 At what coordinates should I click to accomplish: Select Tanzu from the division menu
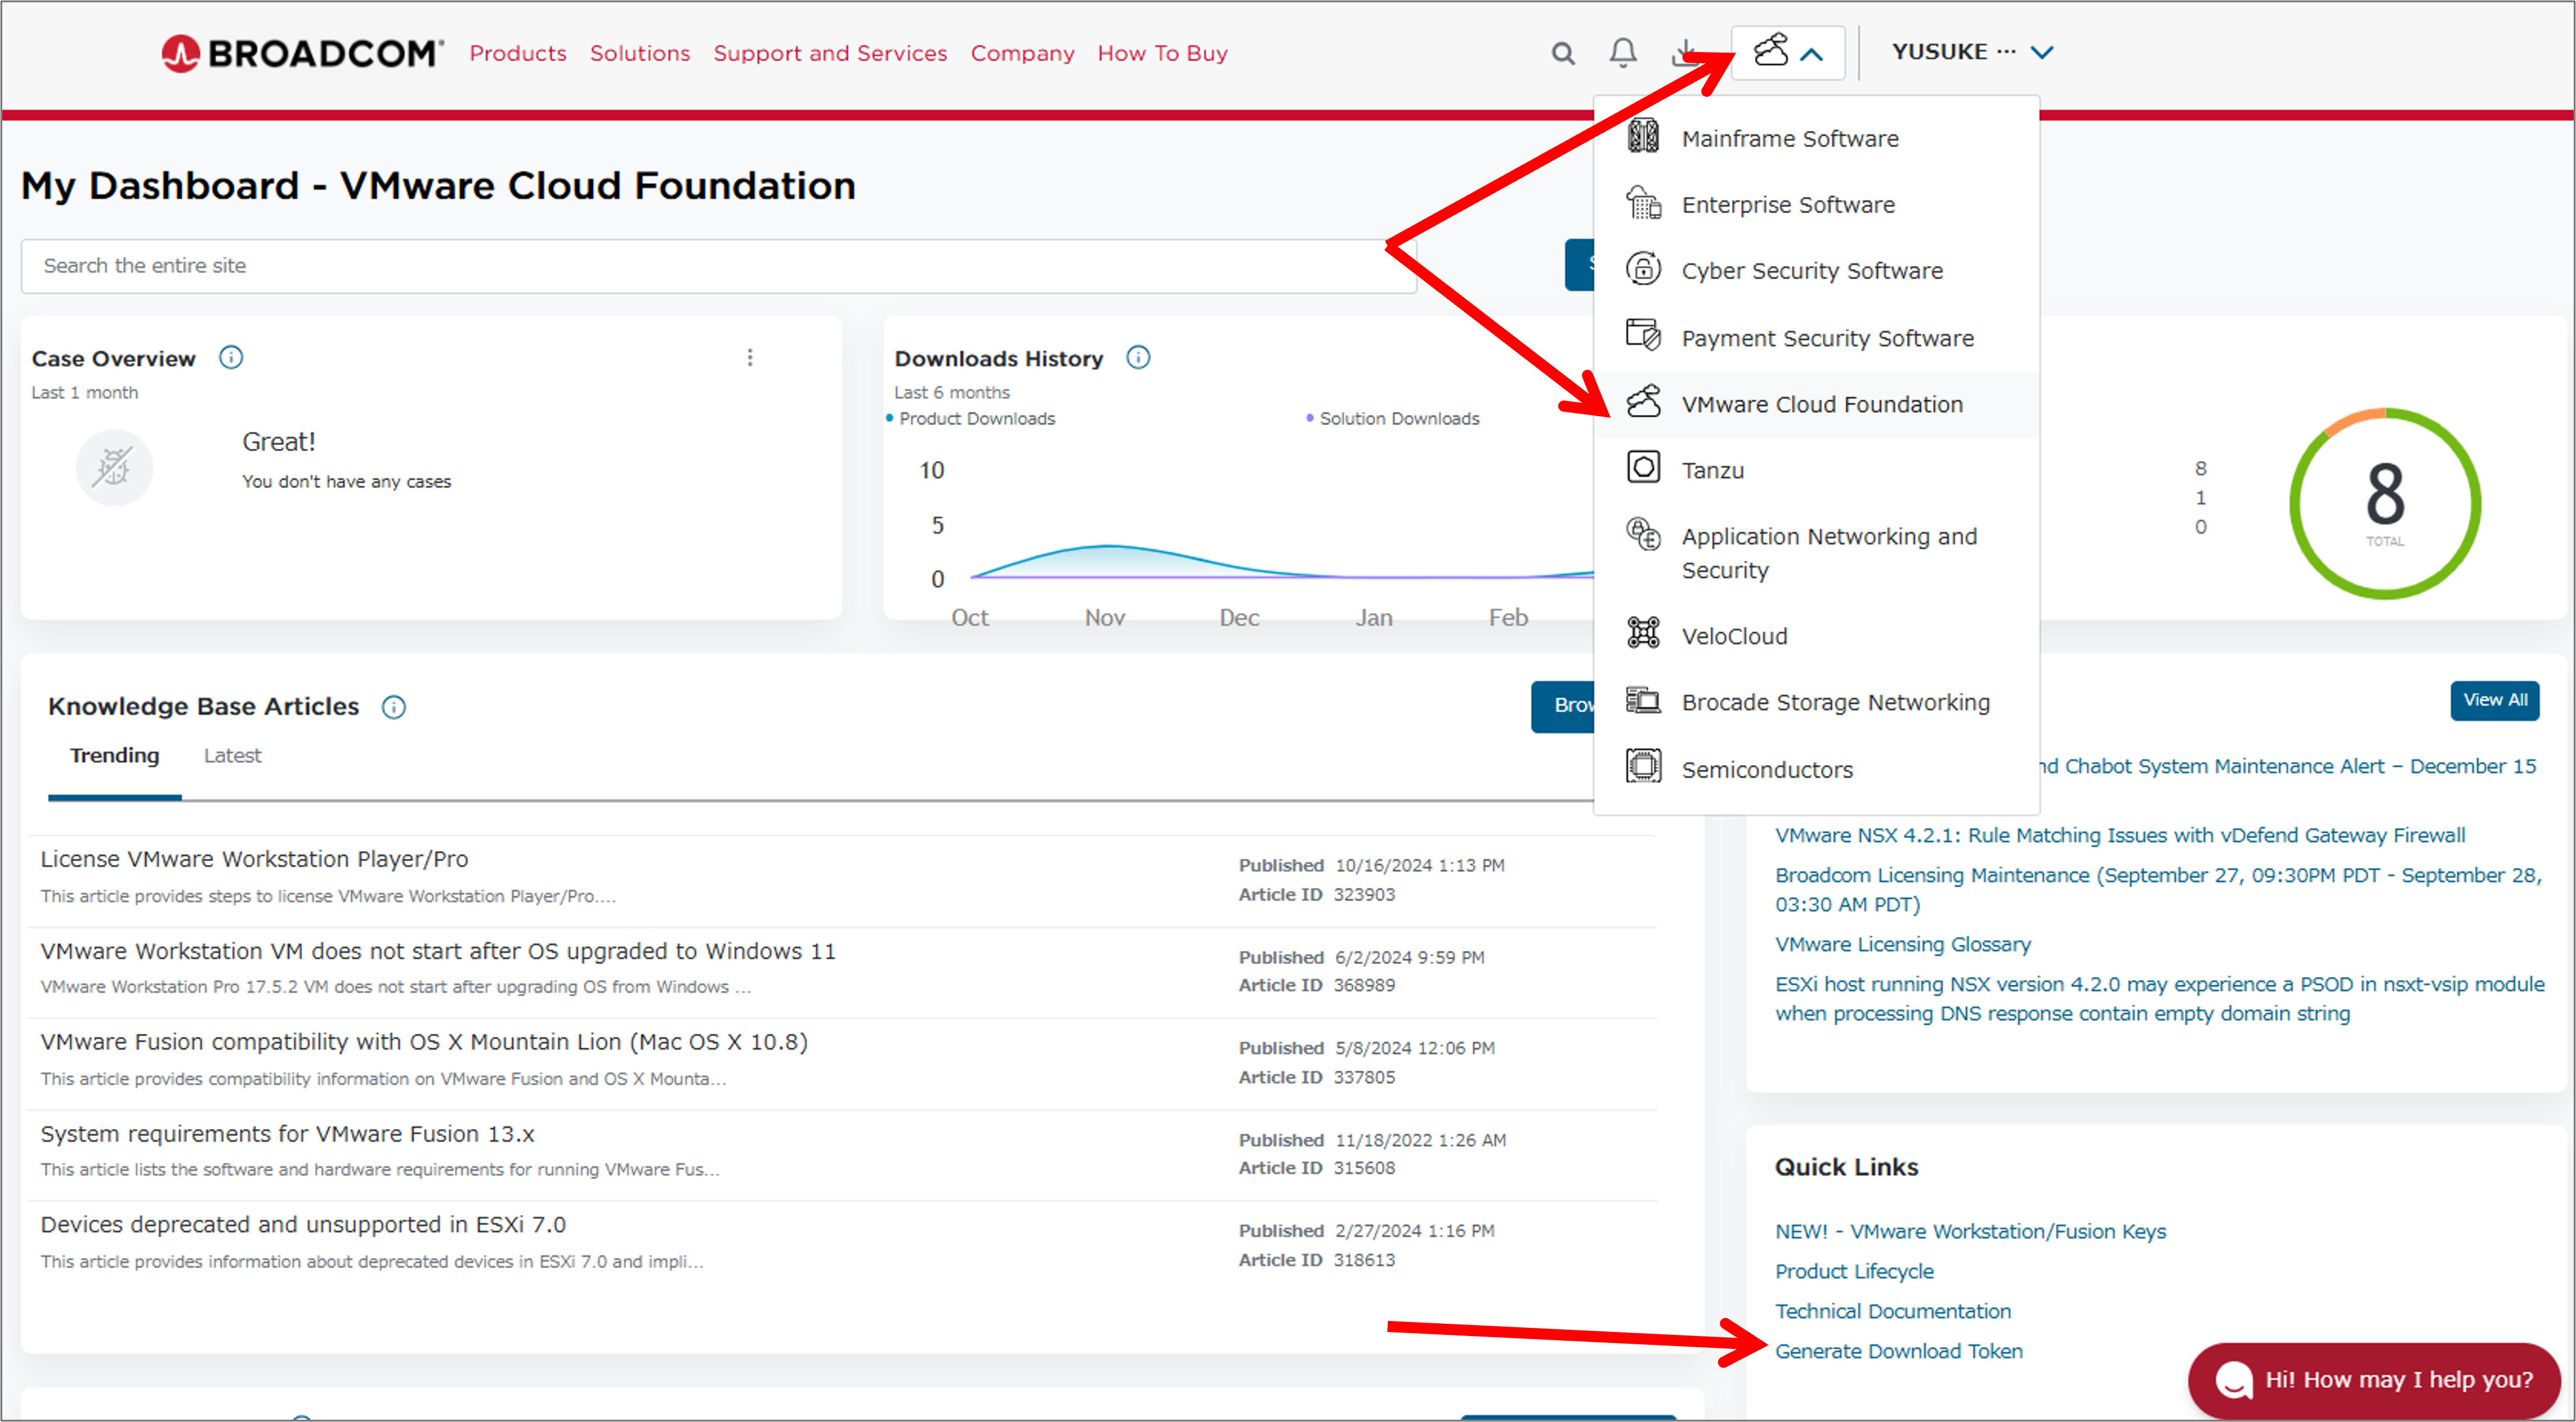click(1816, 470)
